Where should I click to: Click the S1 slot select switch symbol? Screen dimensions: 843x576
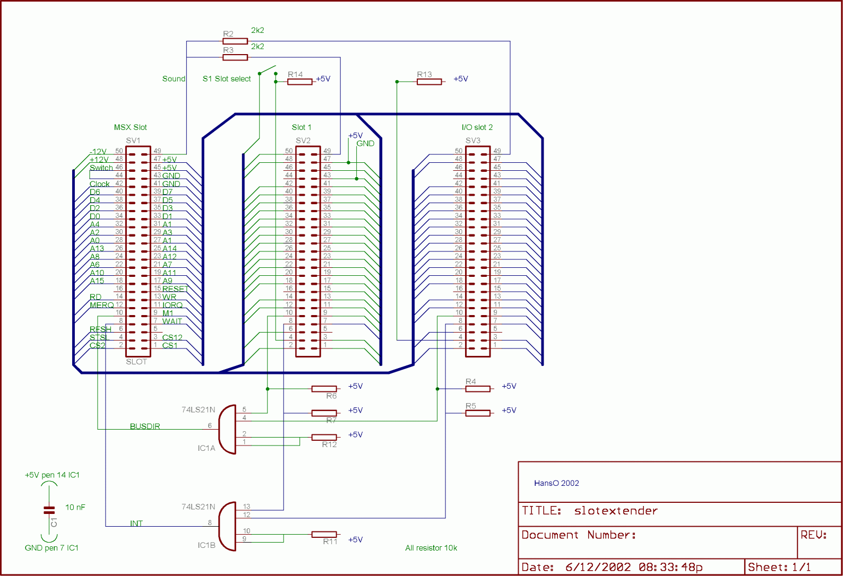click(267, 71)
